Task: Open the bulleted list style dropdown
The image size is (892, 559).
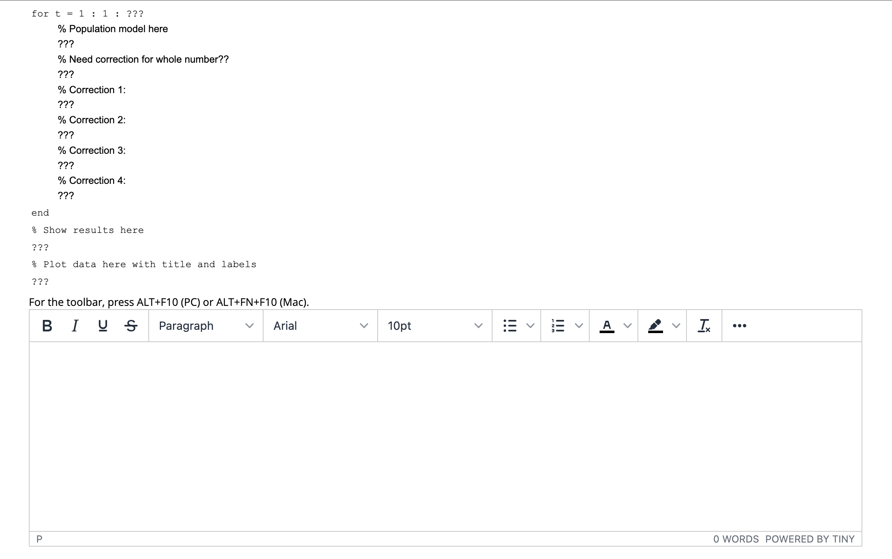Action: pos(530,326)
